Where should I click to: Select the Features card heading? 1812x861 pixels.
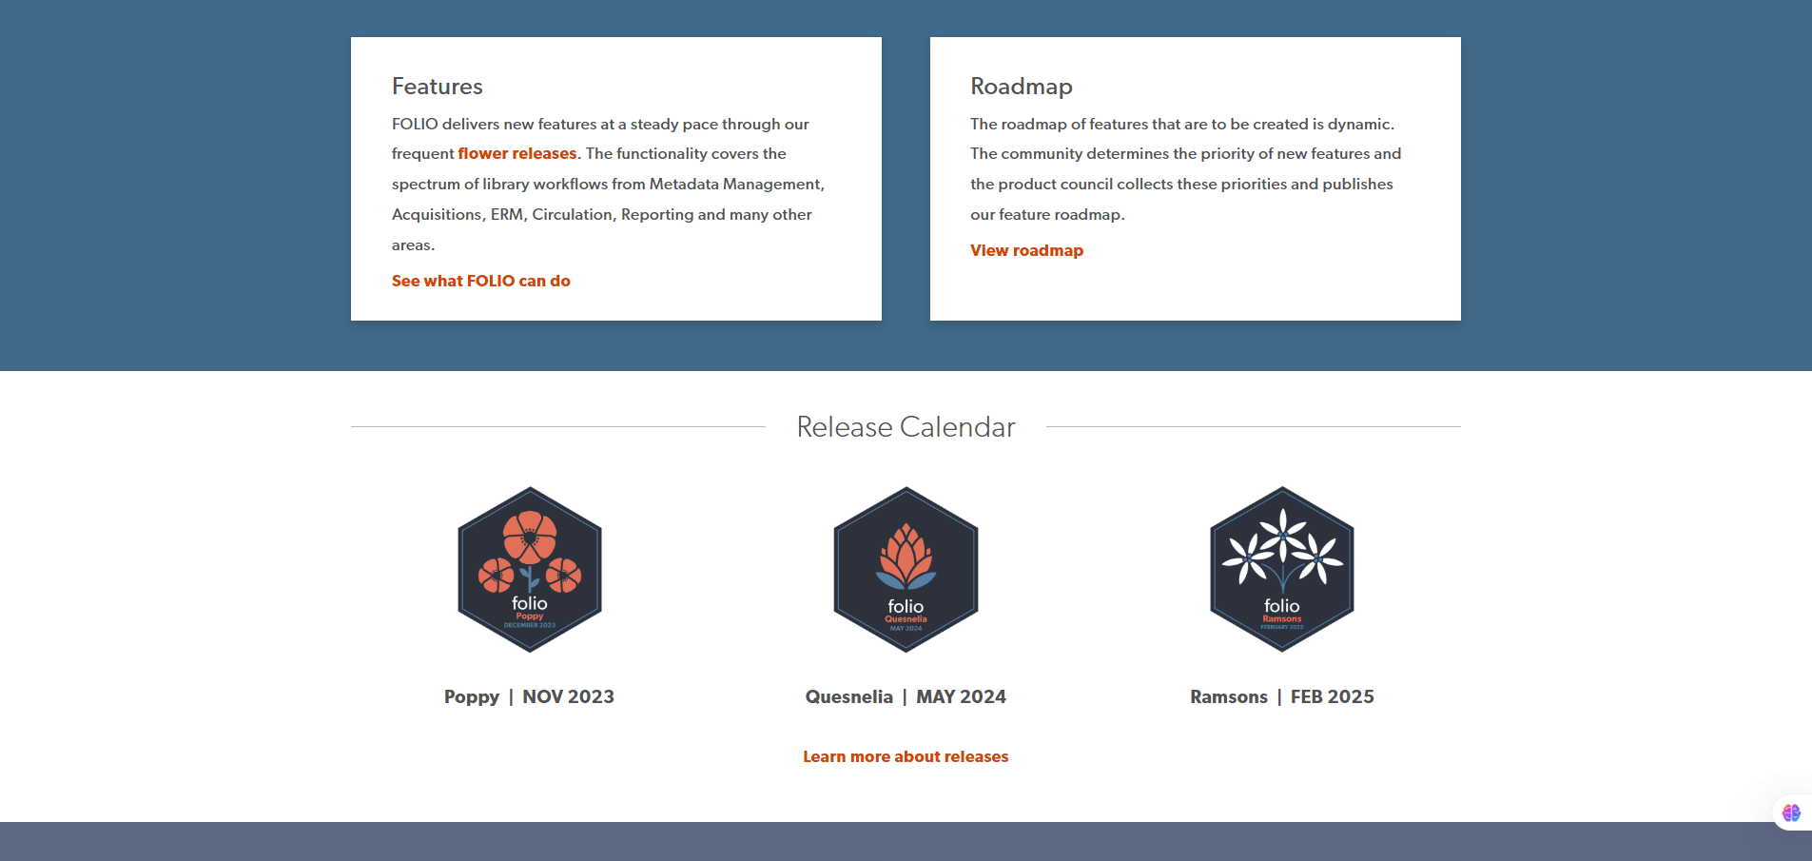(x=438, y=87)
